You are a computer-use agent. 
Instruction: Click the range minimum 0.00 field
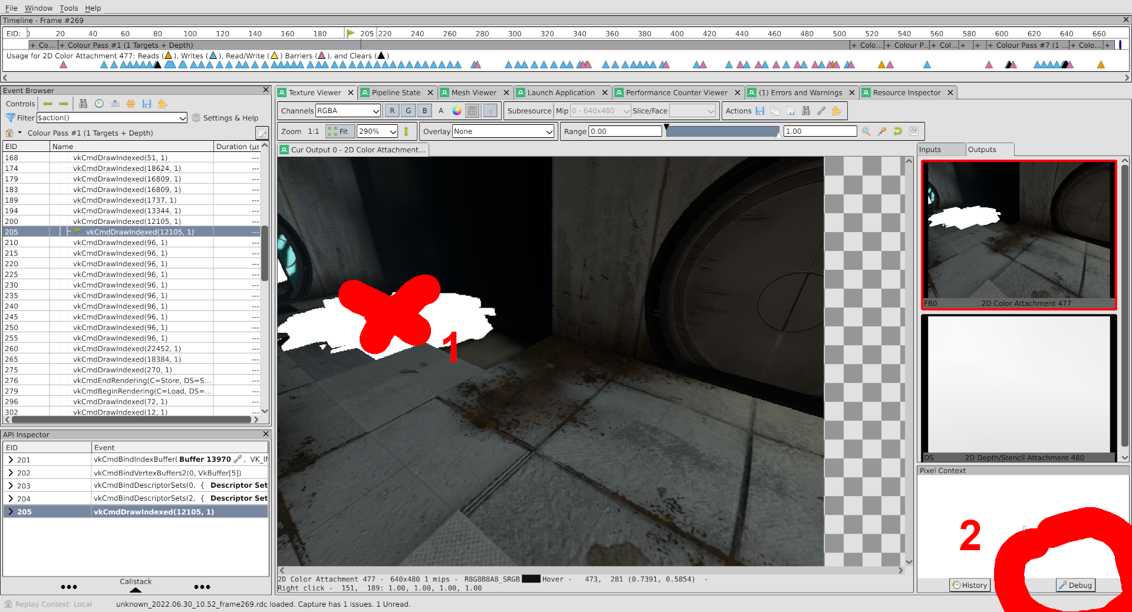coord(625,131)
